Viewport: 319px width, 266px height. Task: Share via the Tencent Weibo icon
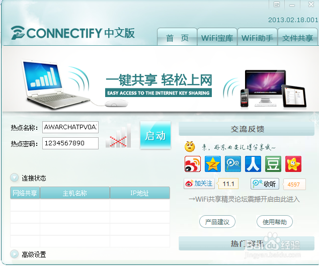233,164
